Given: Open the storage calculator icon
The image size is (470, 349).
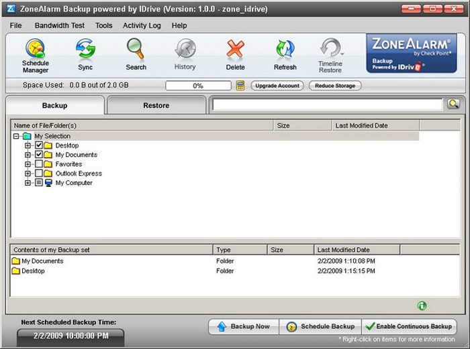Looking at the screenshot, I should (240, 86).
